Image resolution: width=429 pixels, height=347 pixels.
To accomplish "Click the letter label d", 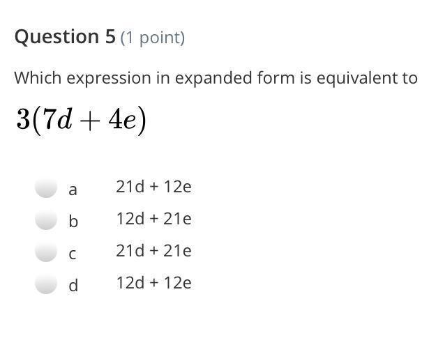I will point(73,284).
